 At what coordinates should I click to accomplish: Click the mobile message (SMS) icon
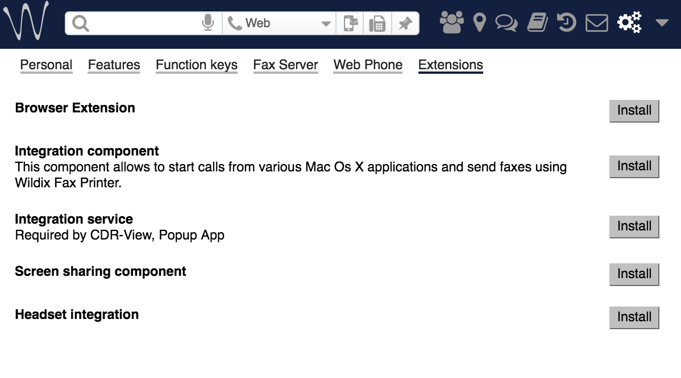coord(351,23)
